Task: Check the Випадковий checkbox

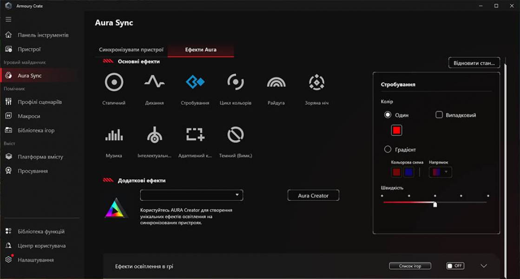Action: point(438,114)
